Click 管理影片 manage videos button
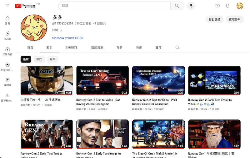Image resolution: width=250 pixels, height=158 pixels. pos(235,19)
